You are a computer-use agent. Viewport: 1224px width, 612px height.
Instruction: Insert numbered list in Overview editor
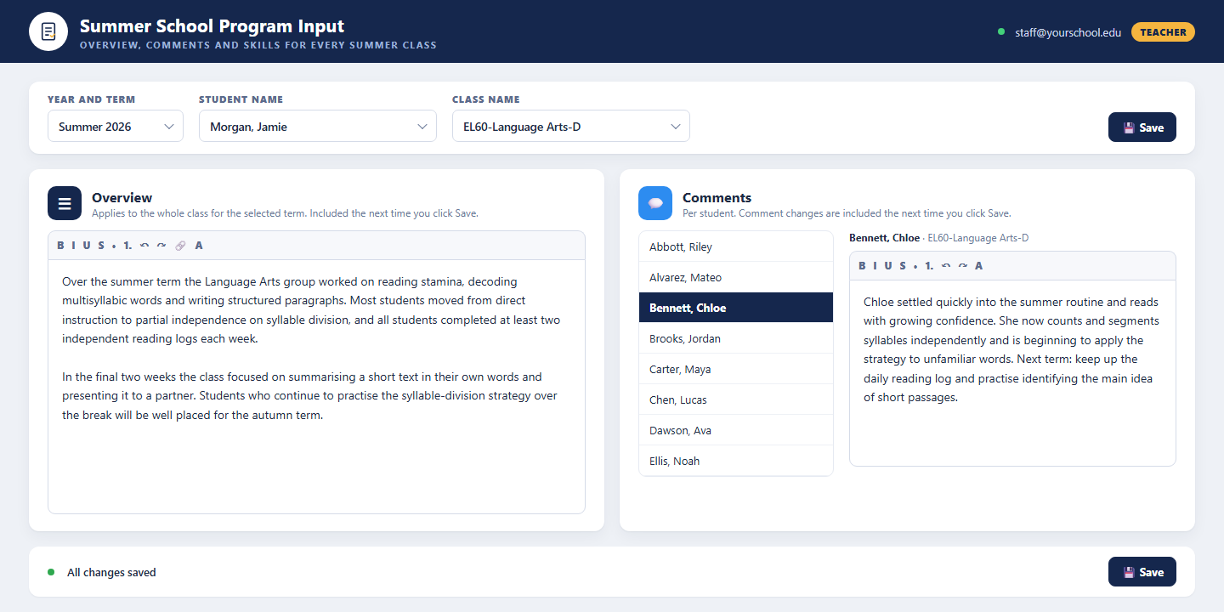click(127, 246)
